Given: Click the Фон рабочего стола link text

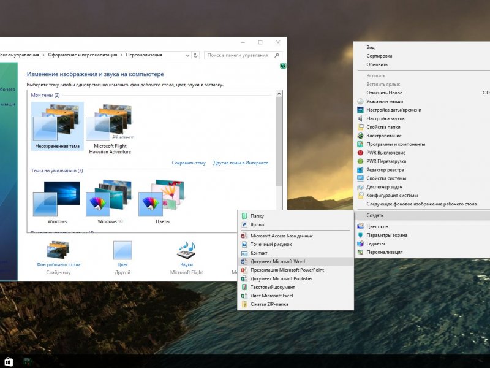Looking at the screenshot, I should (x=58, y=264).
